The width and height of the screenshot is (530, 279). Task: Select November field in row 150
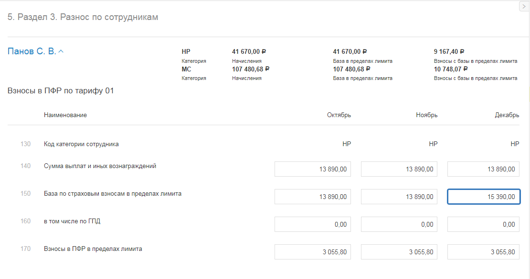(399, 197)
